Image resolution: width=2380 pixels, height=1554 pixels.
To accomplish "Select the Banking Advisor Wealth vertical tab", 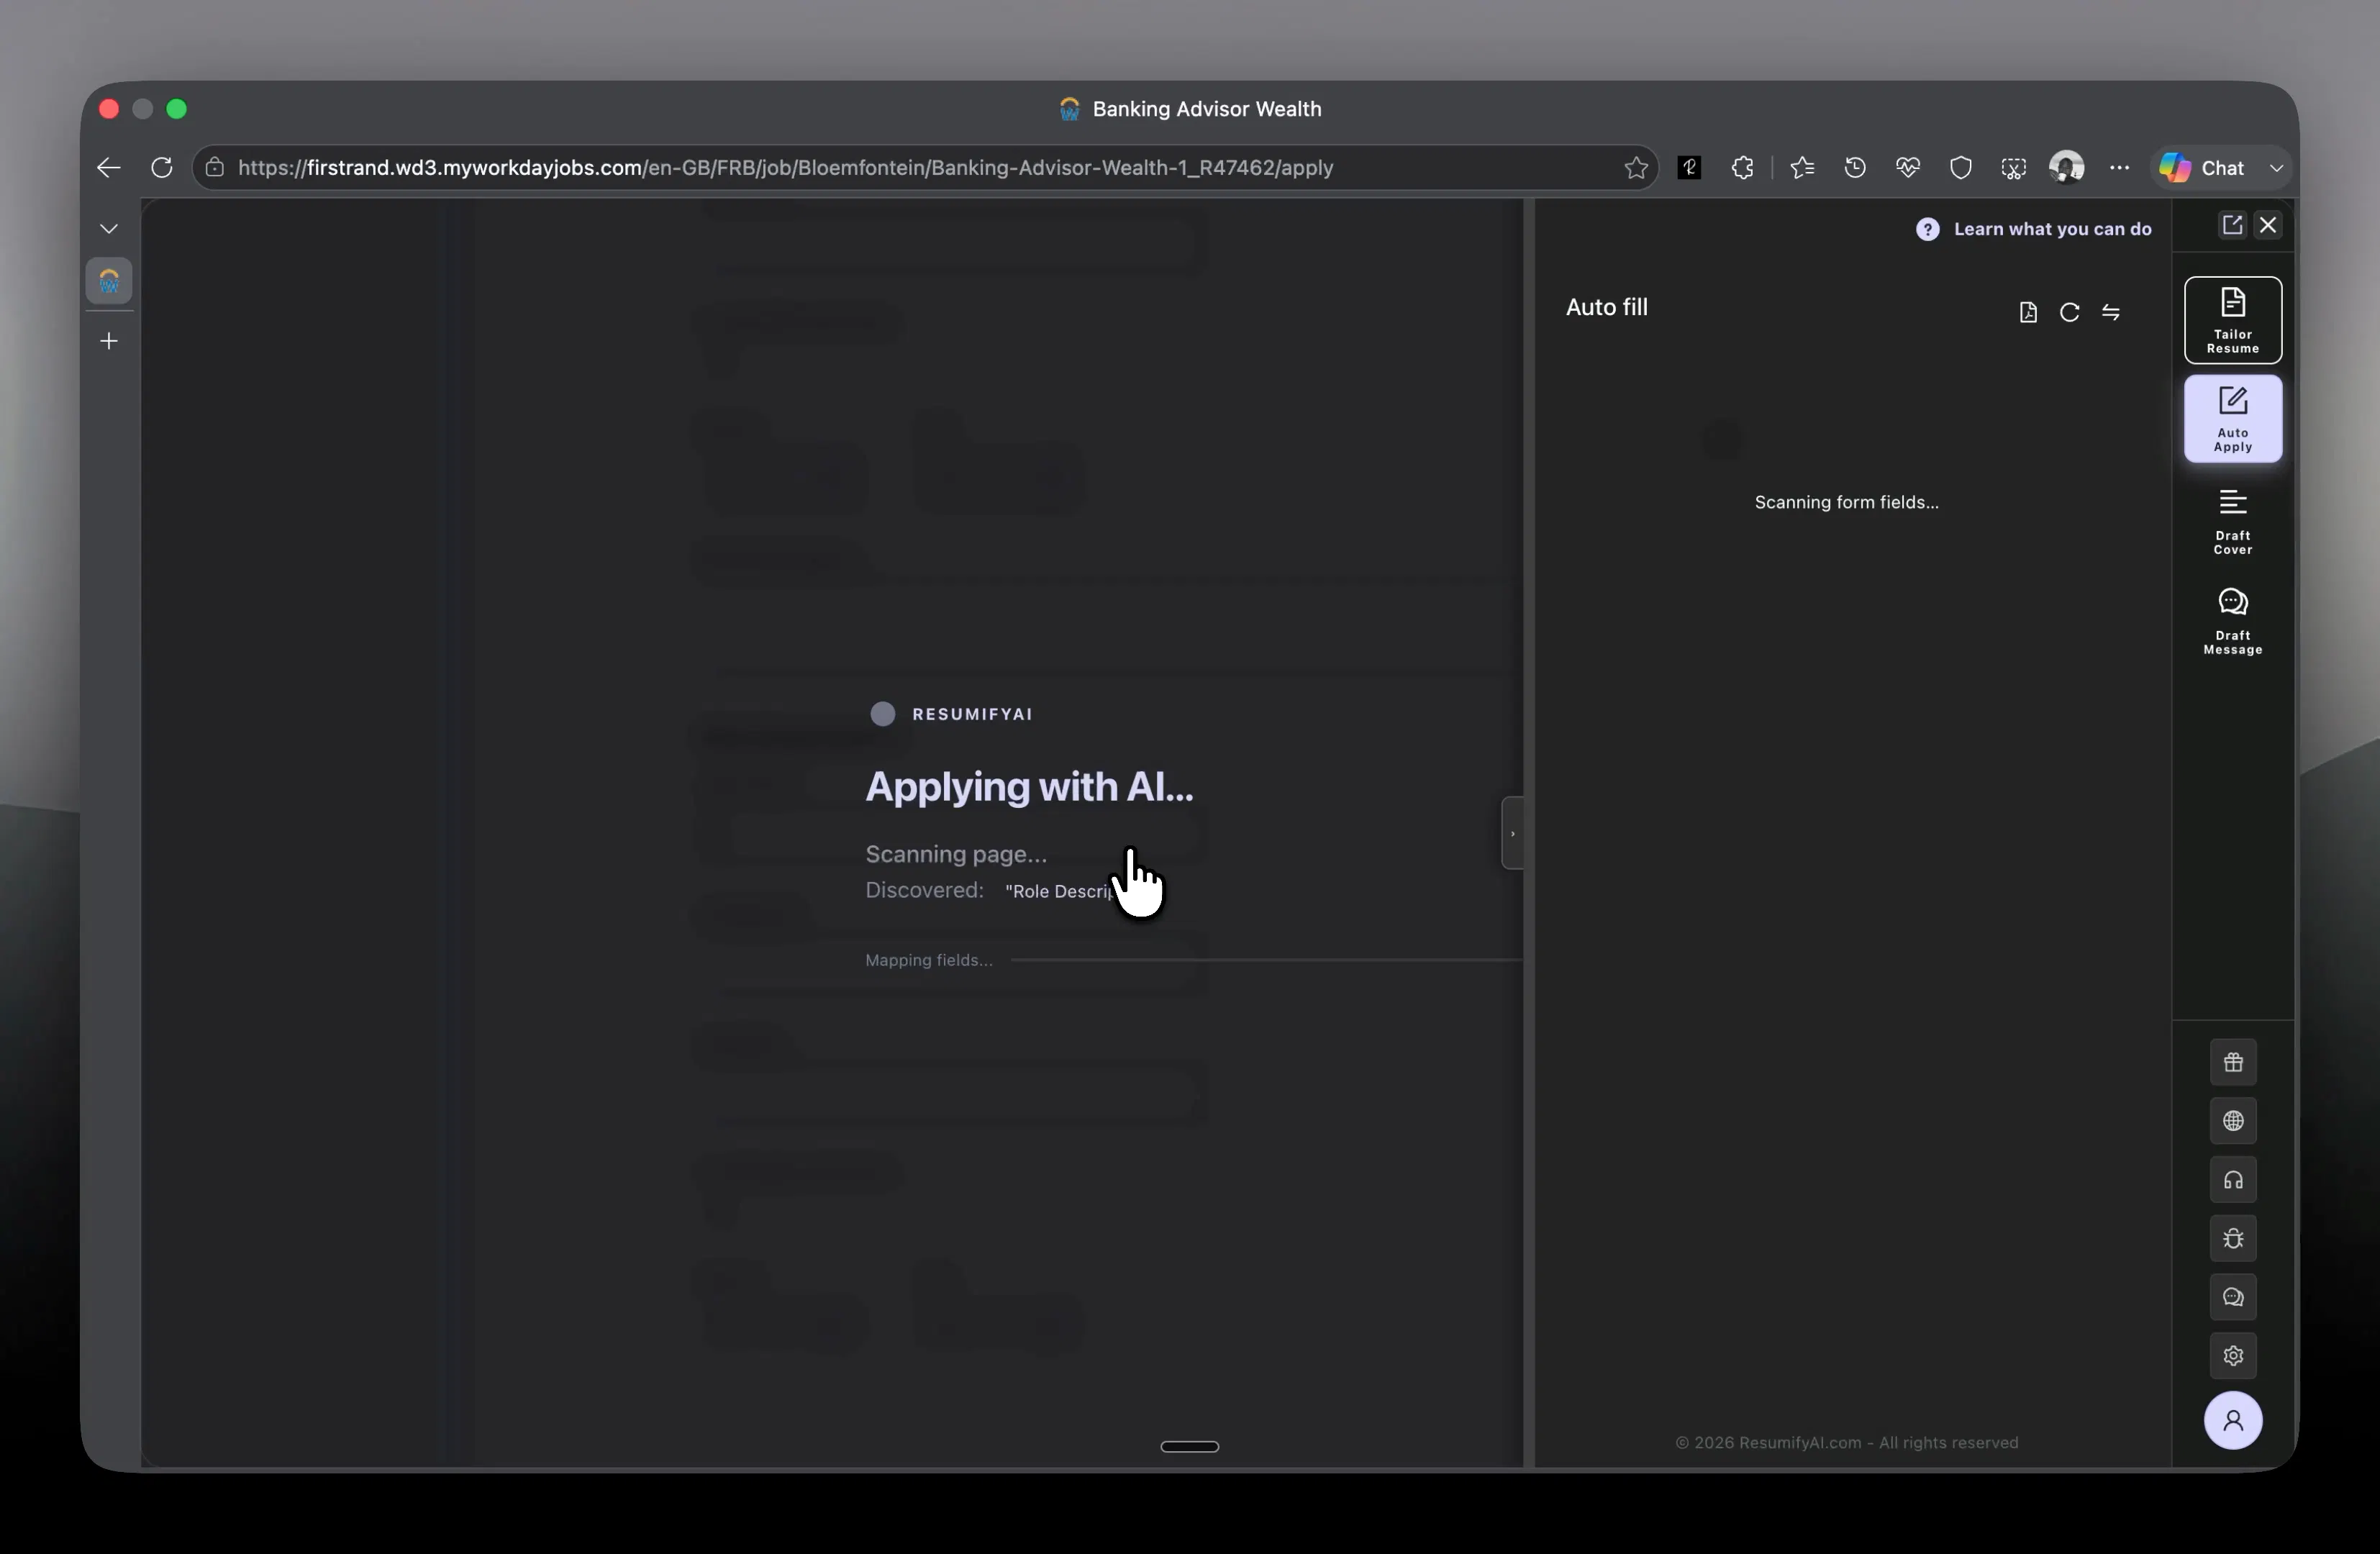I will (x=109, y=281).
